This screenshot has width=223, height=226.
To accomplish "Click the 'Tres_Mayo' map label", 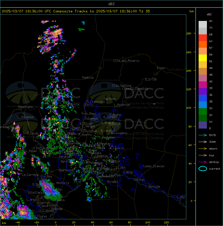I will (x=88, y=114).
